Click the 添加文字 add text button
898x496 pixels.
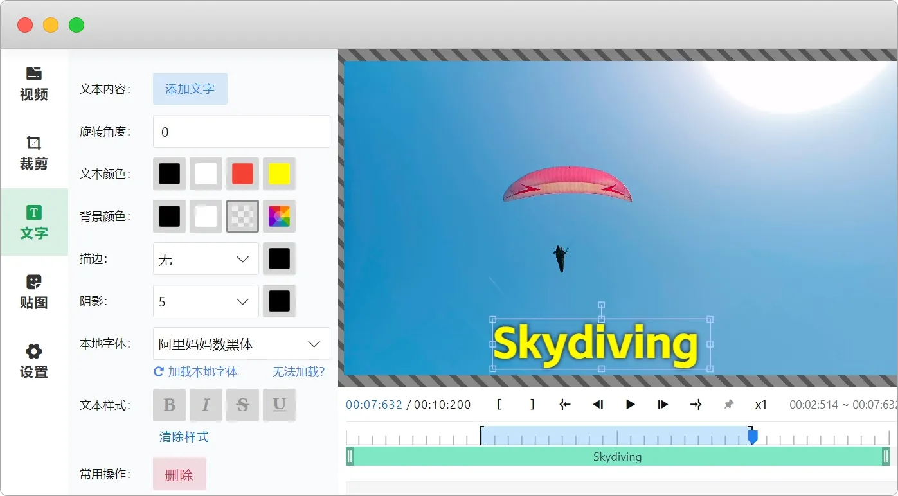190,89
